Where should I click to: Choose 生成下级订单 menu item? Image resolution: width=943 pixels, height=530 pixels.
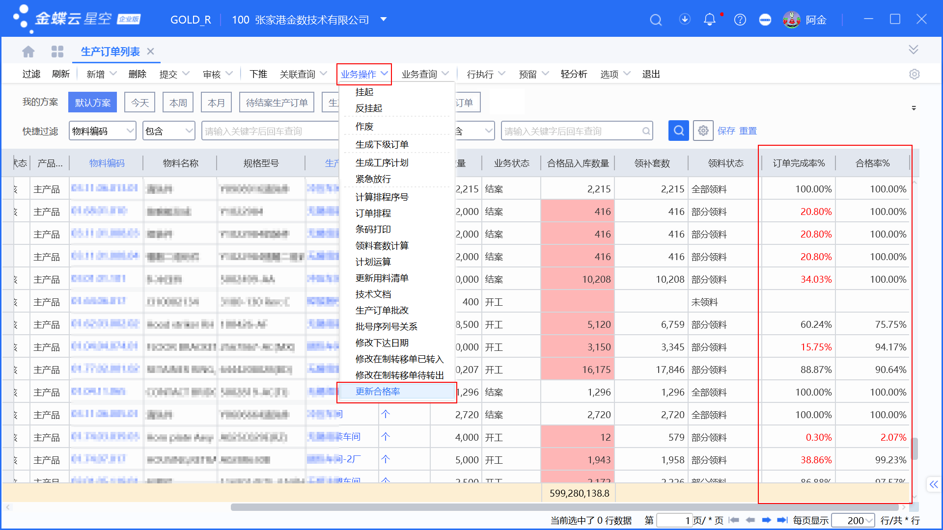pyautogui.click(x=382, y=145)
